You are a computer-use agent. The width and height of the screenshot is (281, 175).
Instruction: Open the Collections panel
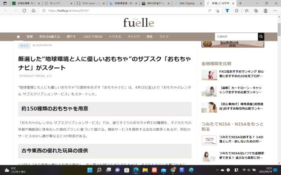[256, 11]
